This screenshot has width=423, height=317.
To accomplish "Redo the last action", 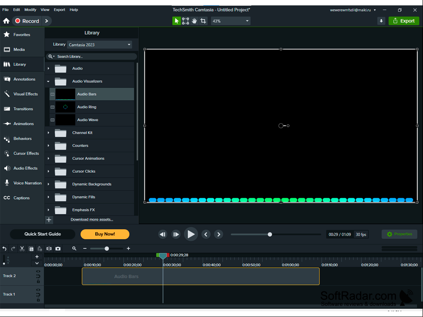I will pyautogui.click(x=13, y=249).
